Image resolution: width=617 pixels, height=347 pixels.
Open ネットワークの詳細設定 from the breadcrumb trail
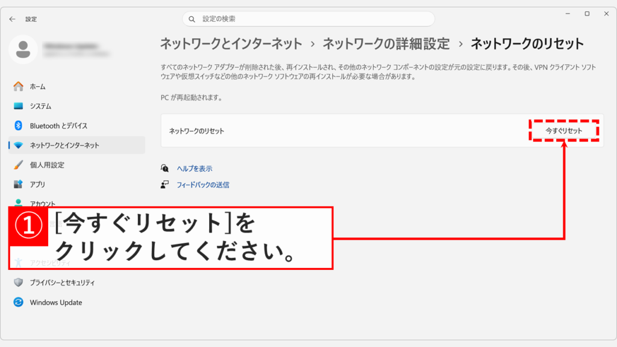click(x=386, y=43)
